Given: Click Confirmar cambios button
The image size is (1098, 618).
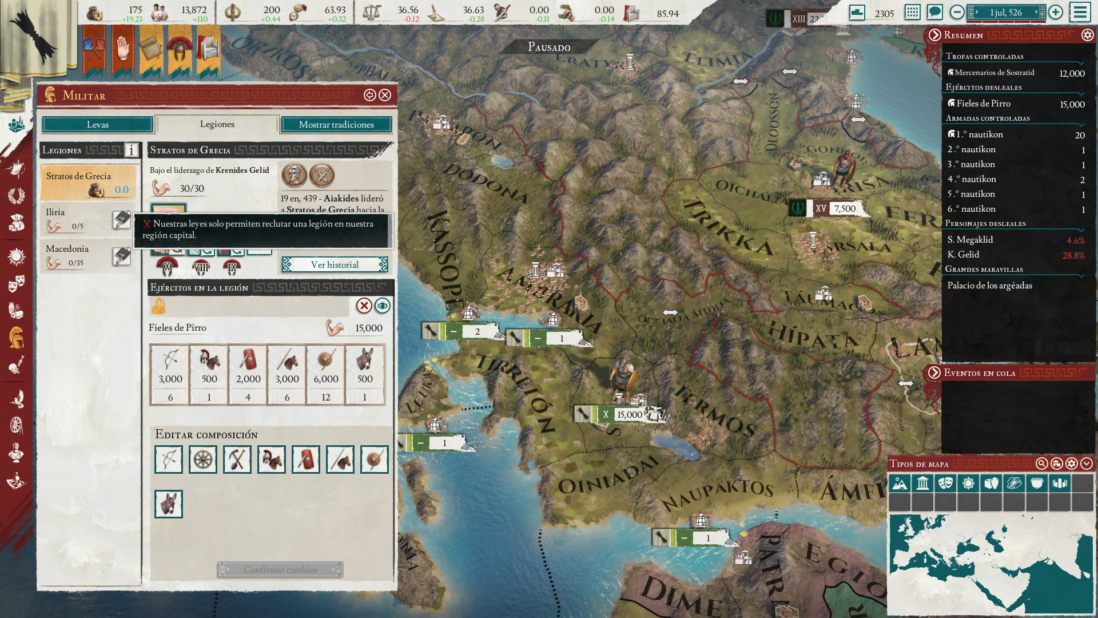Looking at the screenshot, I should tap(280, 569).
